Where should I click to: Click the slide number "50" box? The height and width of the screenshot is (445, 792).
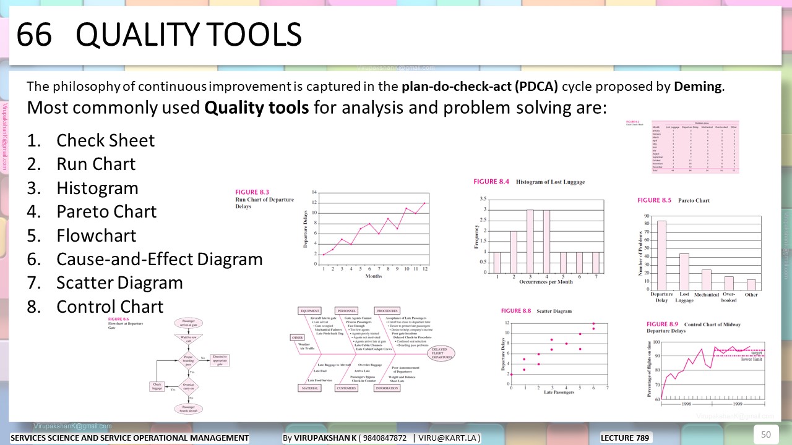(x=765, y=434)
